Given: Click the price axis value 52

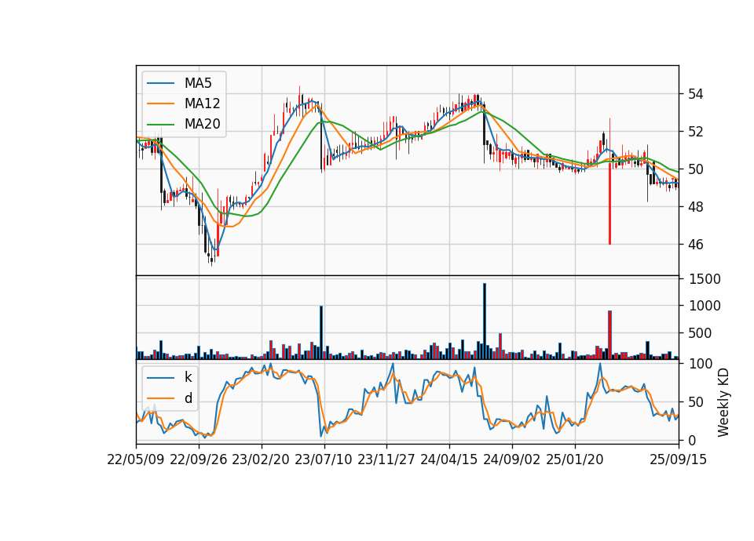Looking at the screenshot, I should pyautogui.click(x=695, y=132).
